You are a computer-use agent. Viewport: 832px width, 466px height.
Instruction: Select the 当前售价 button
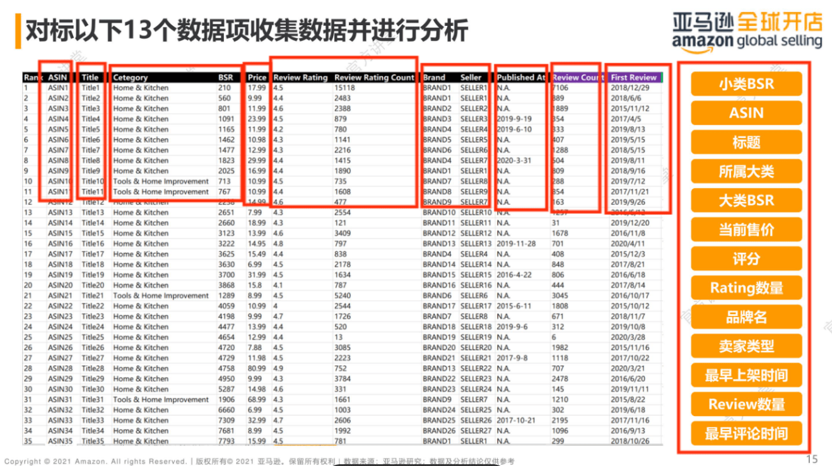click(746, 230)
